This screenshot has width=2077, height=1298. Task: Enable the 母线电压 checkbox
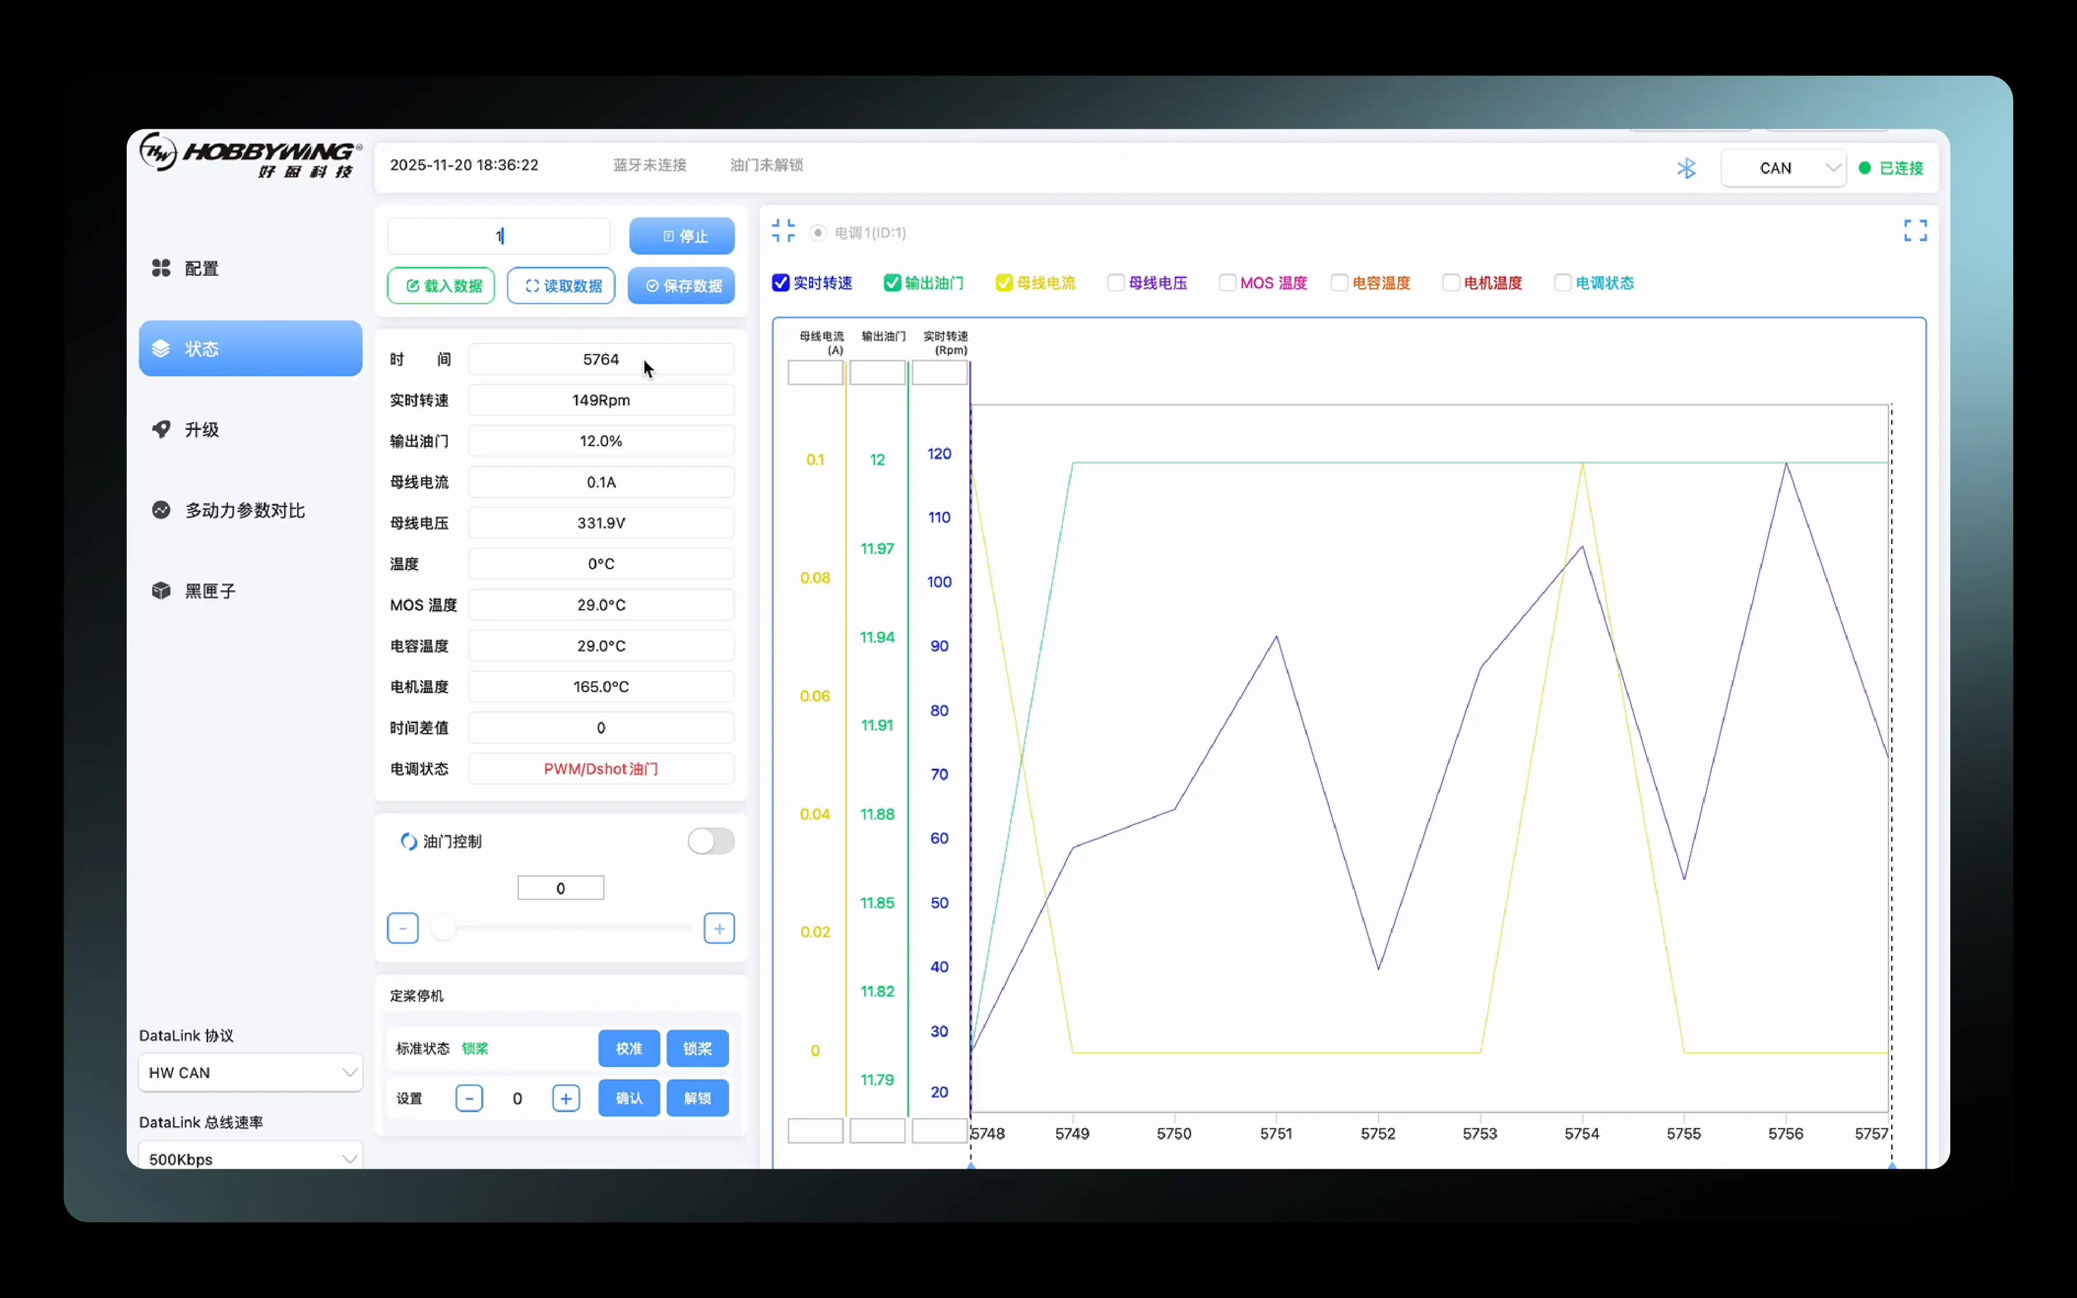pos(1115,282)
